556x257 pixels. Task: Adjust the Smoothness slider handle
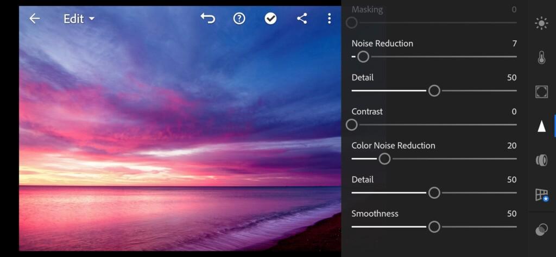[x=434, y=227]
